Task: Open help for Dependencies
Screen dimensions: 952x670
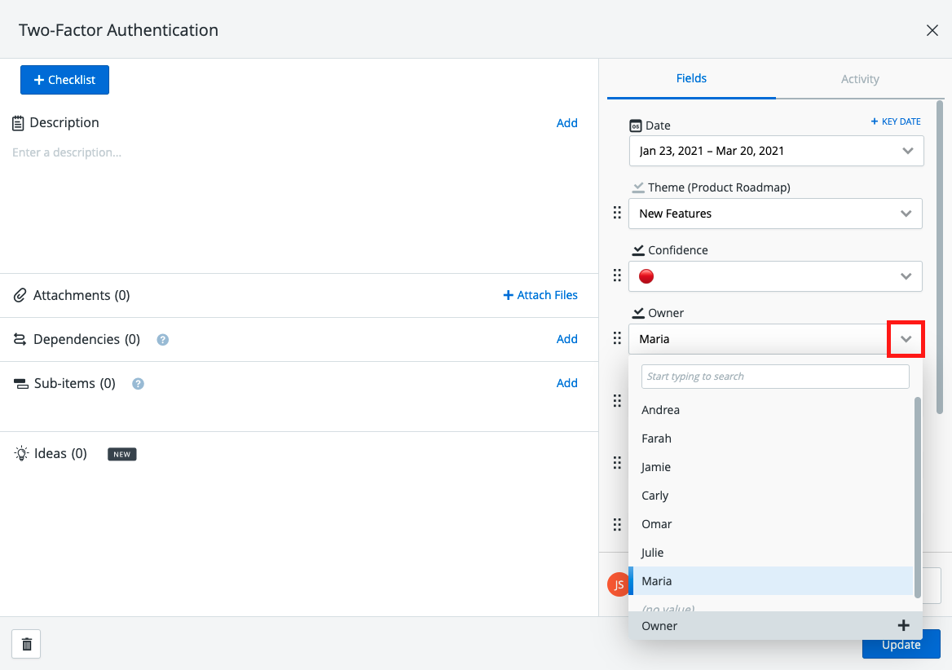Action: click(163, 340)
